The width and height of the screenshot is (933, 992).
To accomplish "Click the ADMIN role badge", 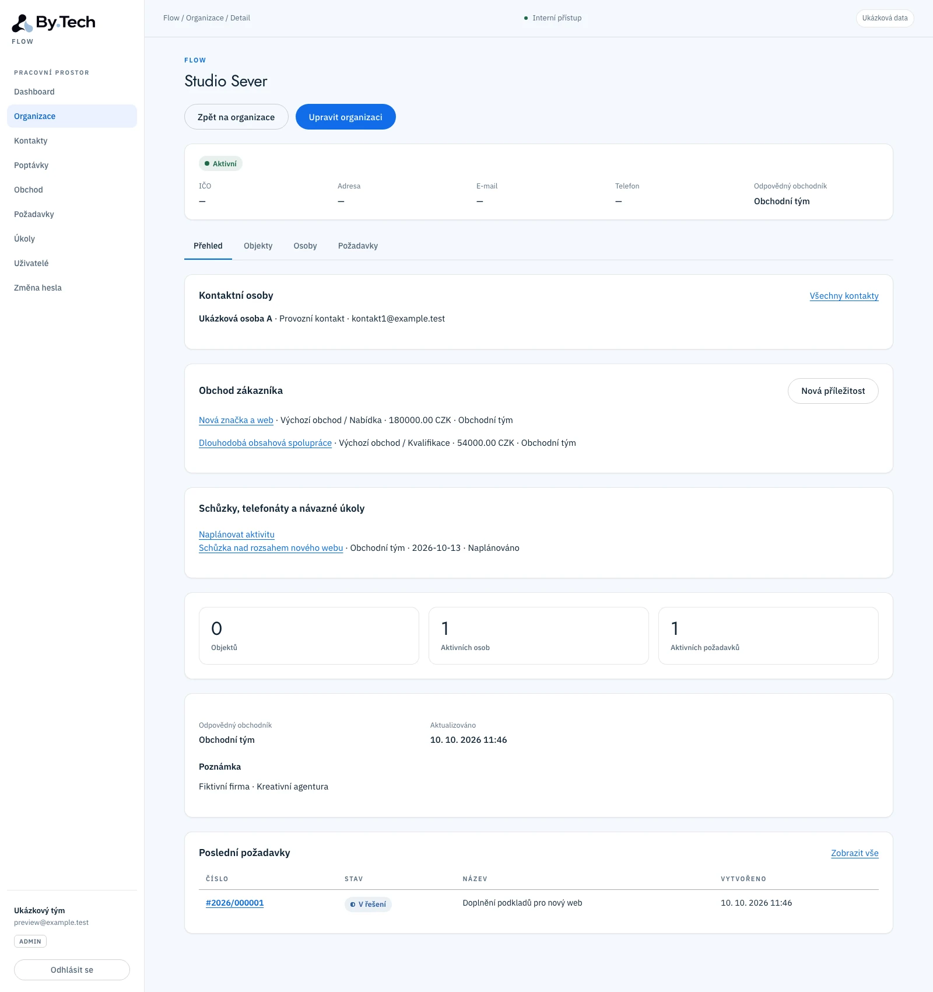I will click(x=30, y=941).
